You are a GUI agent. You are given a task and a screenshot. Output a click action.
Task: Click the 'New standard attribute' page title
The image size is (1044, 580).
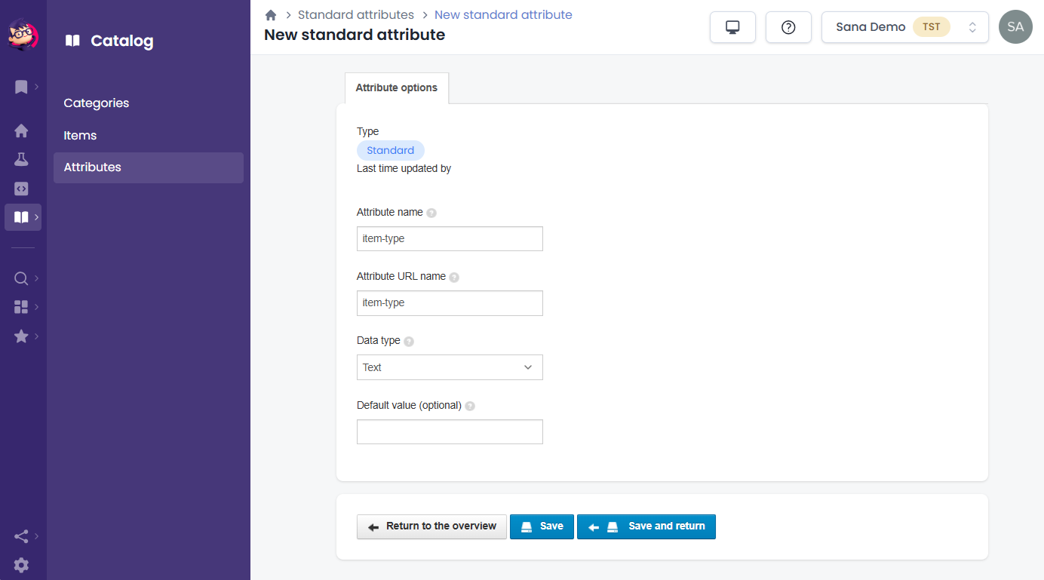coord(355,35)
